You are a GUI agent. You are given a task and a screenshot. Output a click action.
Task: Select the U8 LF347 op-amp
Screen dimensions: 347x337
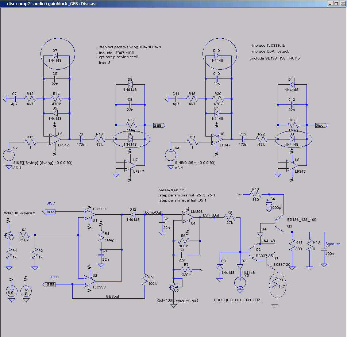[x=217, y=139]
